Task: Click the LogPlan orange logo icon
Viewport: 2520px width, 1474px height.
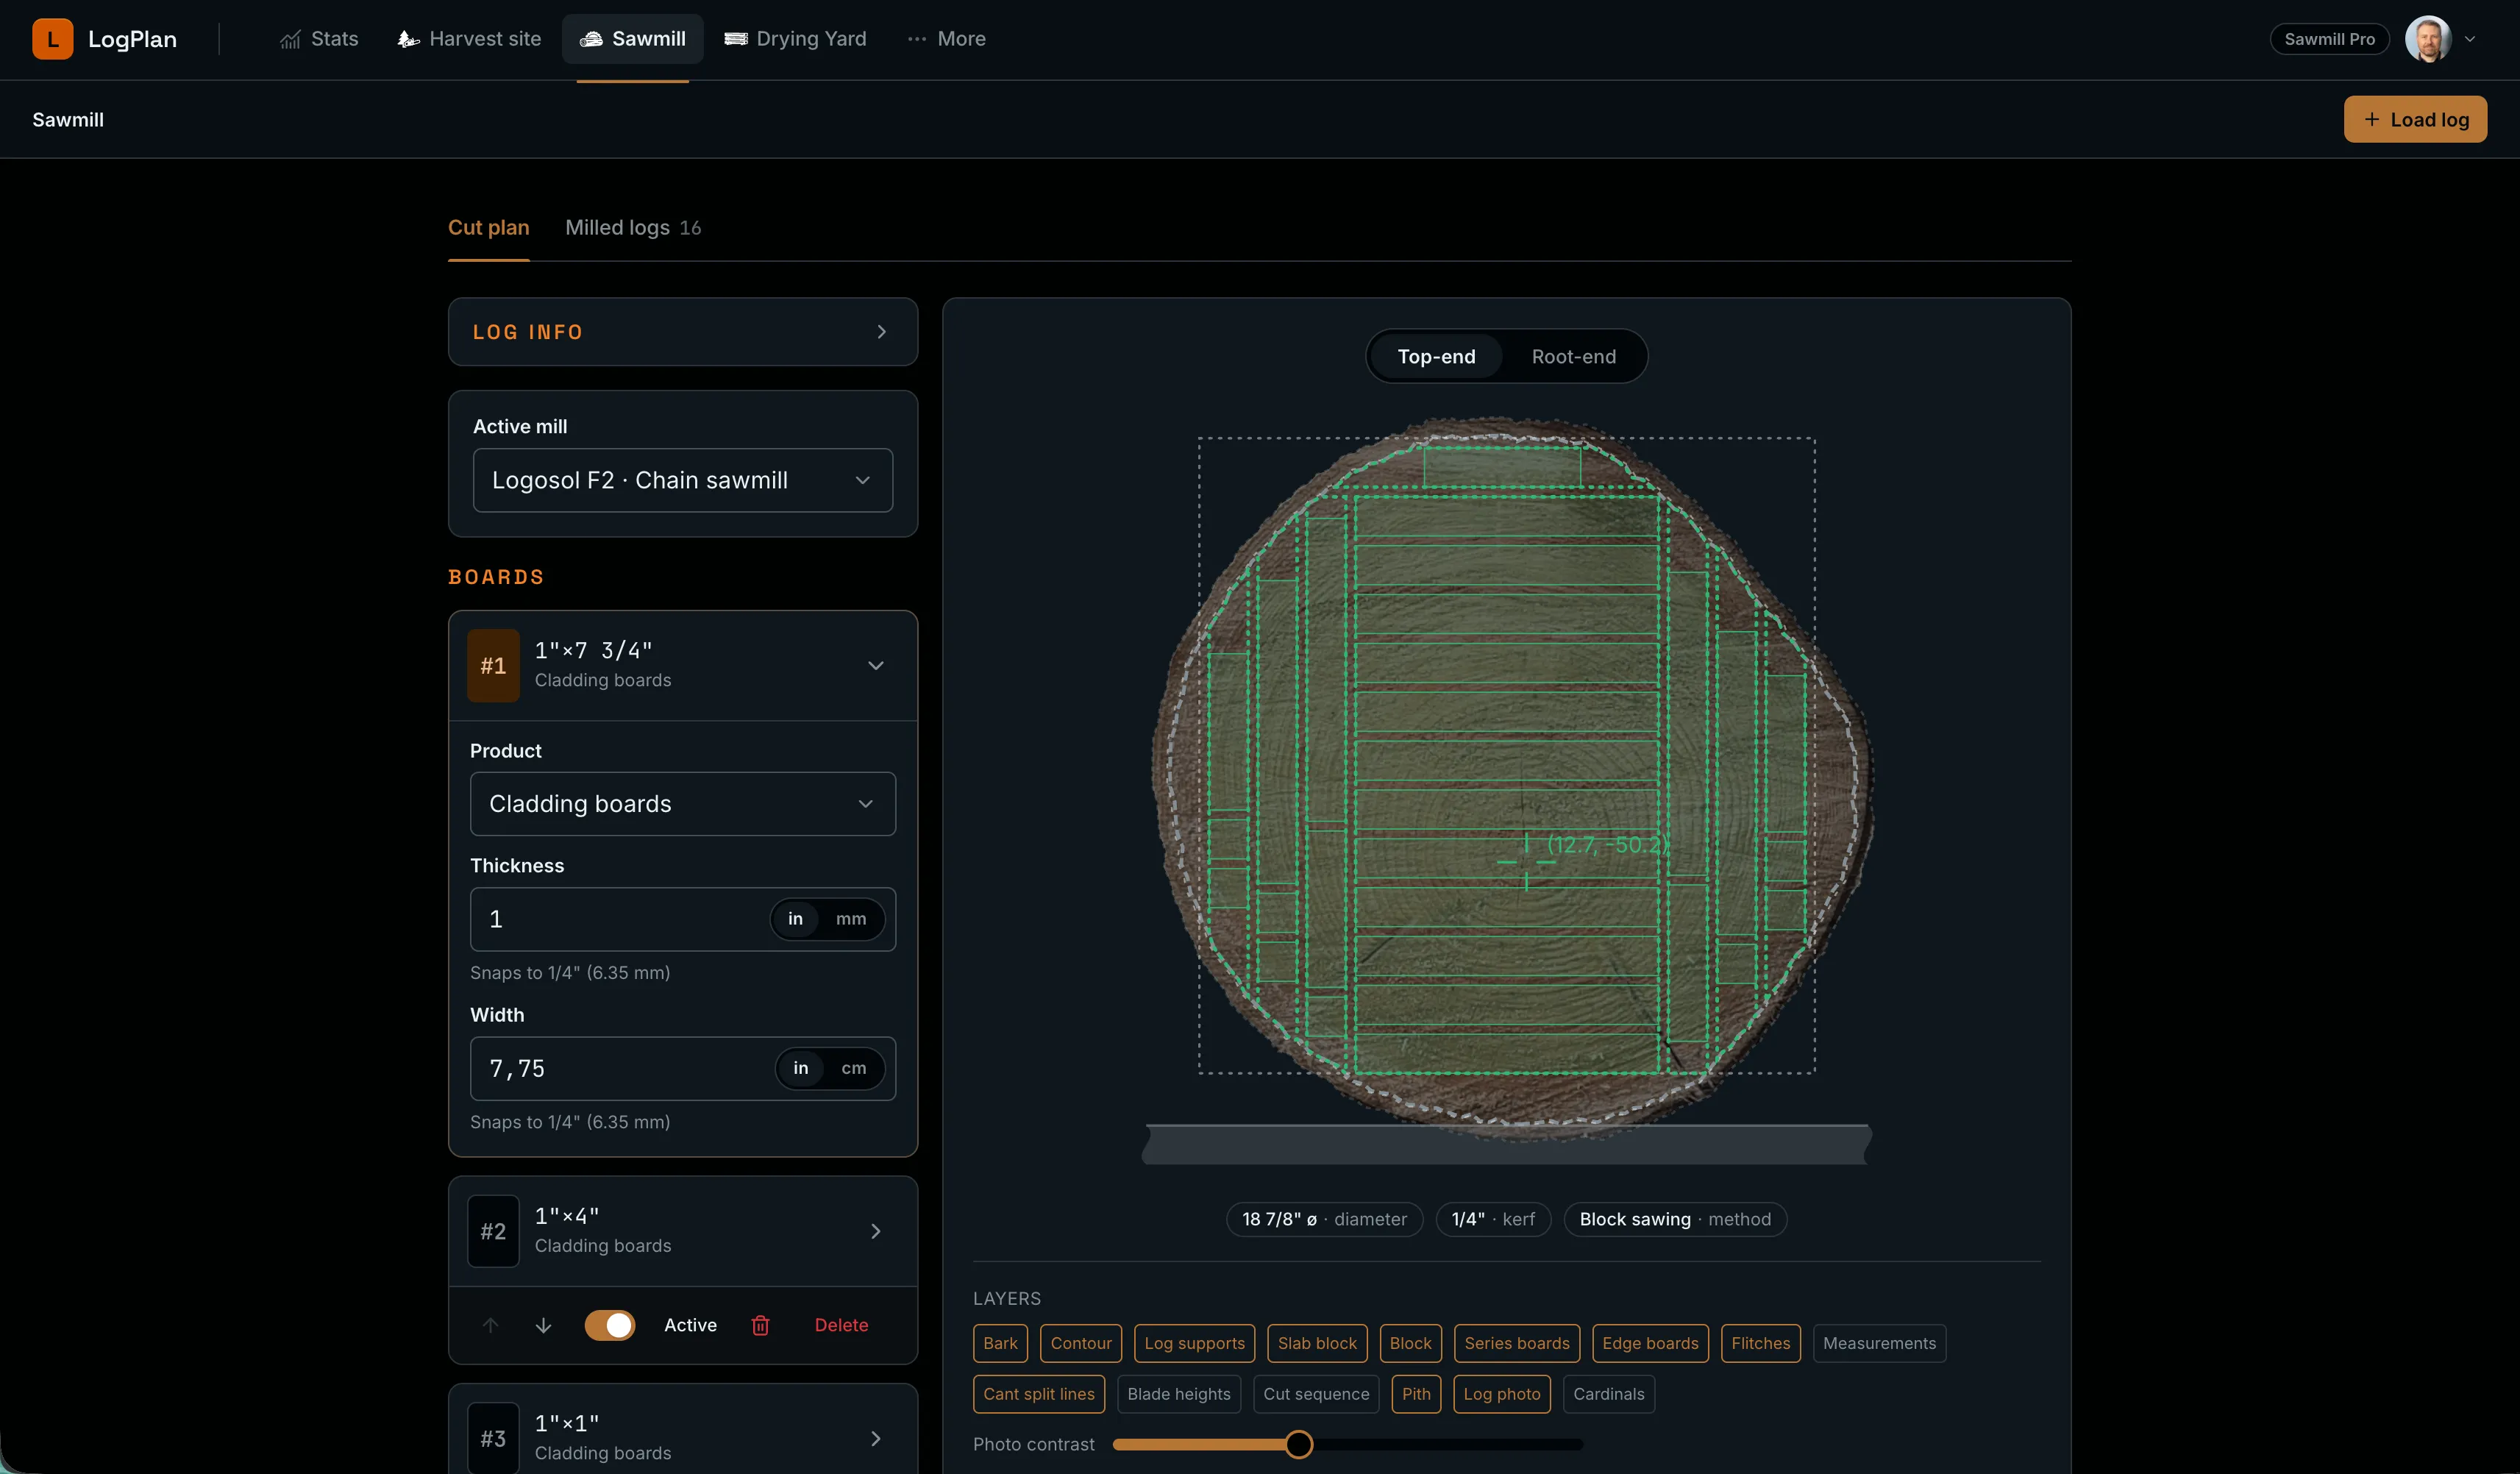Action: coord(52,39)
